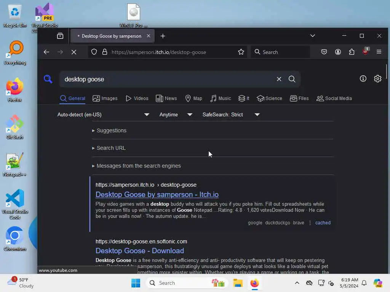Open the clock showing 6:19 AM
This screenshot has height=292, width=390.
point(349,283)
